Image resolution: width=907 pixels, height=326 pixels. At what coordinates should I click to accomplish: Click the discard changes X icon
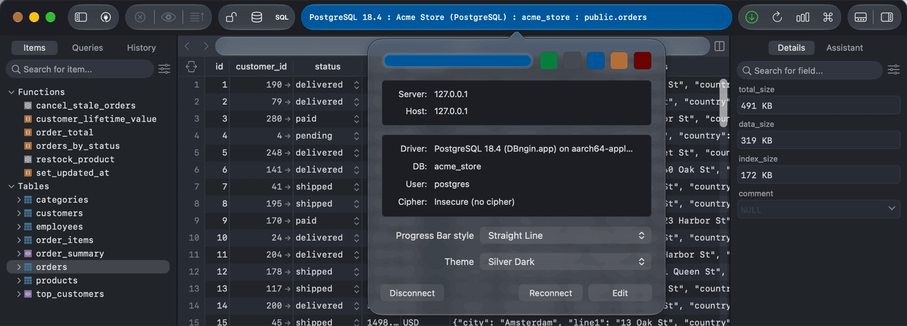140,17
